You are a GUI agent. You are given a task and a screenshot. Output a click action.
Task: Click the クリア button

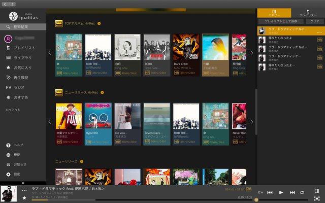point(315,21)
